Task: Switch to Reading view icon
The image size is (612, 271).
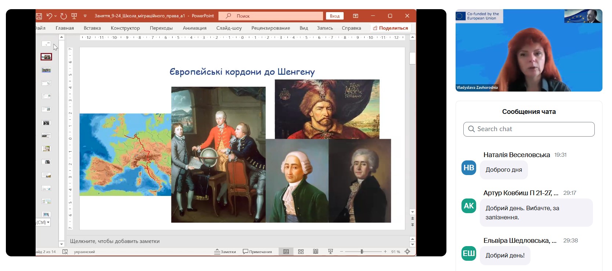Action: click(316, 252)
